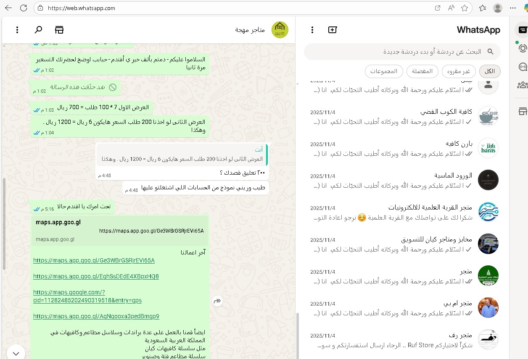The image size is (528, 359).
Task: Toggle the المفضلة favorites filter
Action: pyautogui.click(x=422, y=71)
